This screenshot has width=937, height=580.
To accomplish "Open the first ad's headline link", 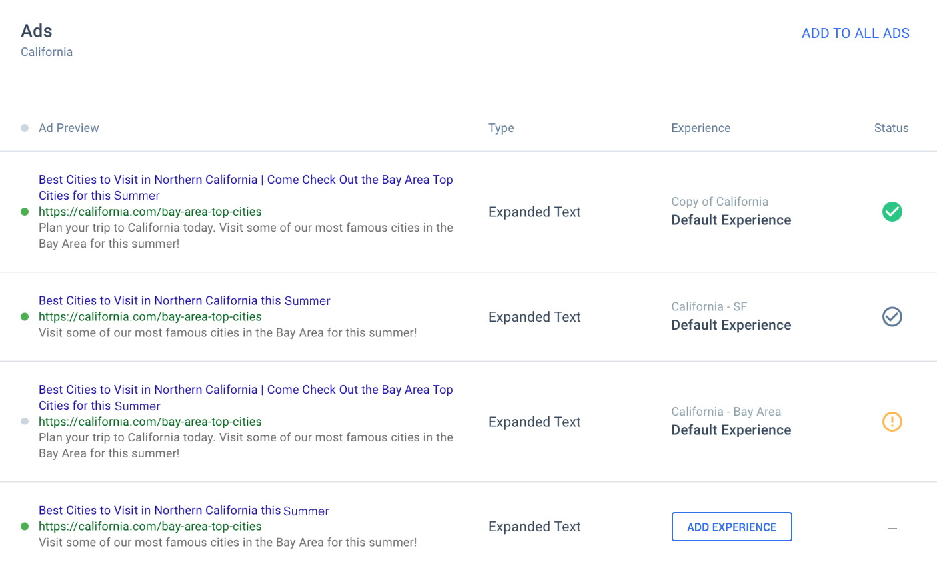I will [x=245, y=180].
